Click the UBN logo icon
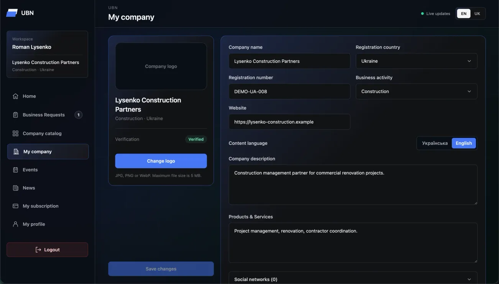 click(x=12, y=13)
